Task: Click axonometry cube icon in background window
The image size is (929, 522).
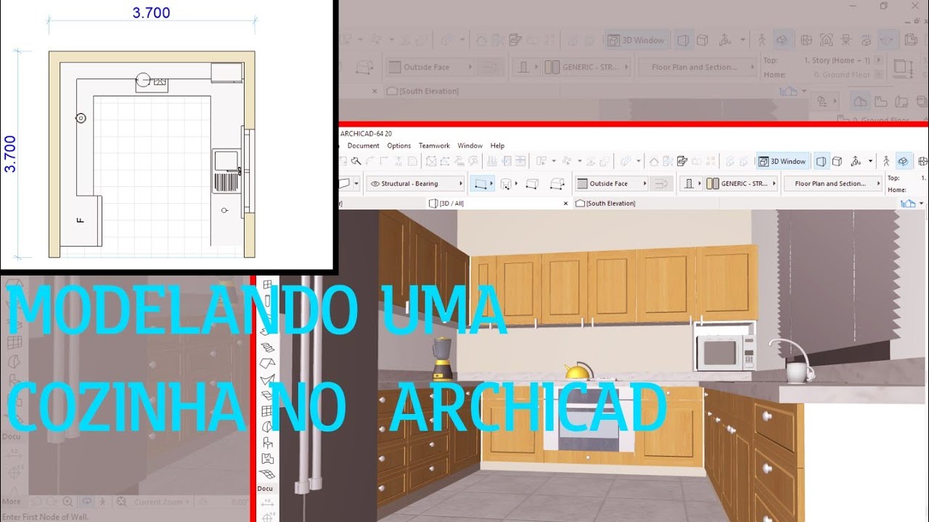Action: [703, 40]
